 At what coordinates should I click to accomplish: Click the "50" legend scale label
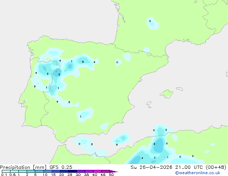coord(111,175)
